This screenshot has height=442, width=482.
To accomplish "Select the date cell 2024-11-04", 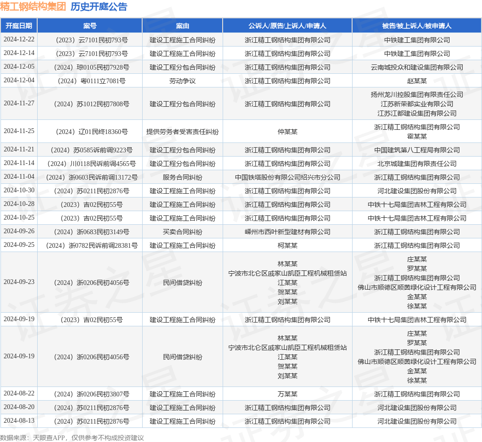I will point(19,177).
